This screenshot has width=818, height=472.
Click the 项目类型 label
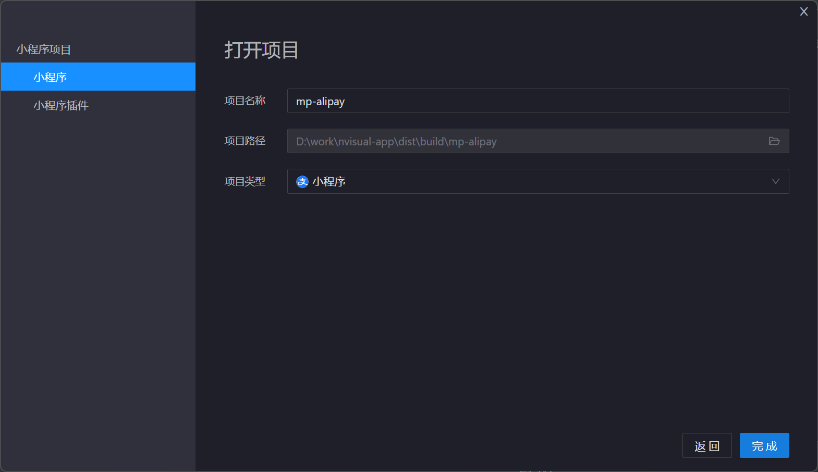(x=245, y=181)
